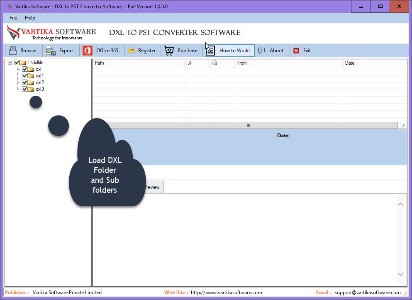The image size is (412, 300).
Task: Select the dxl3 tree item label
Action: (40, 89)
